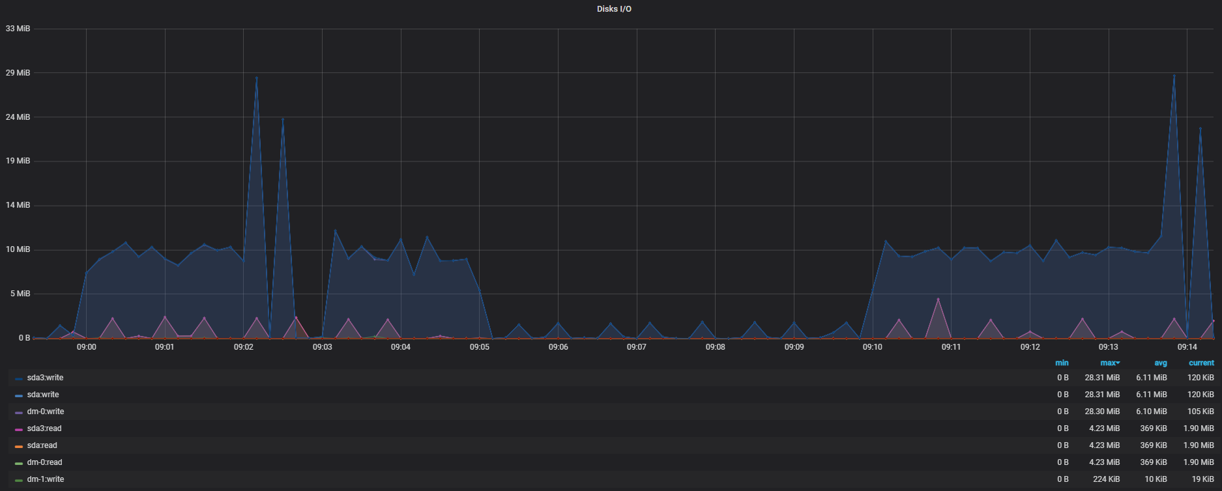Open color picker for dm-1:write series swatch
The image size is (1222, 491).
(x=19, y=480)
